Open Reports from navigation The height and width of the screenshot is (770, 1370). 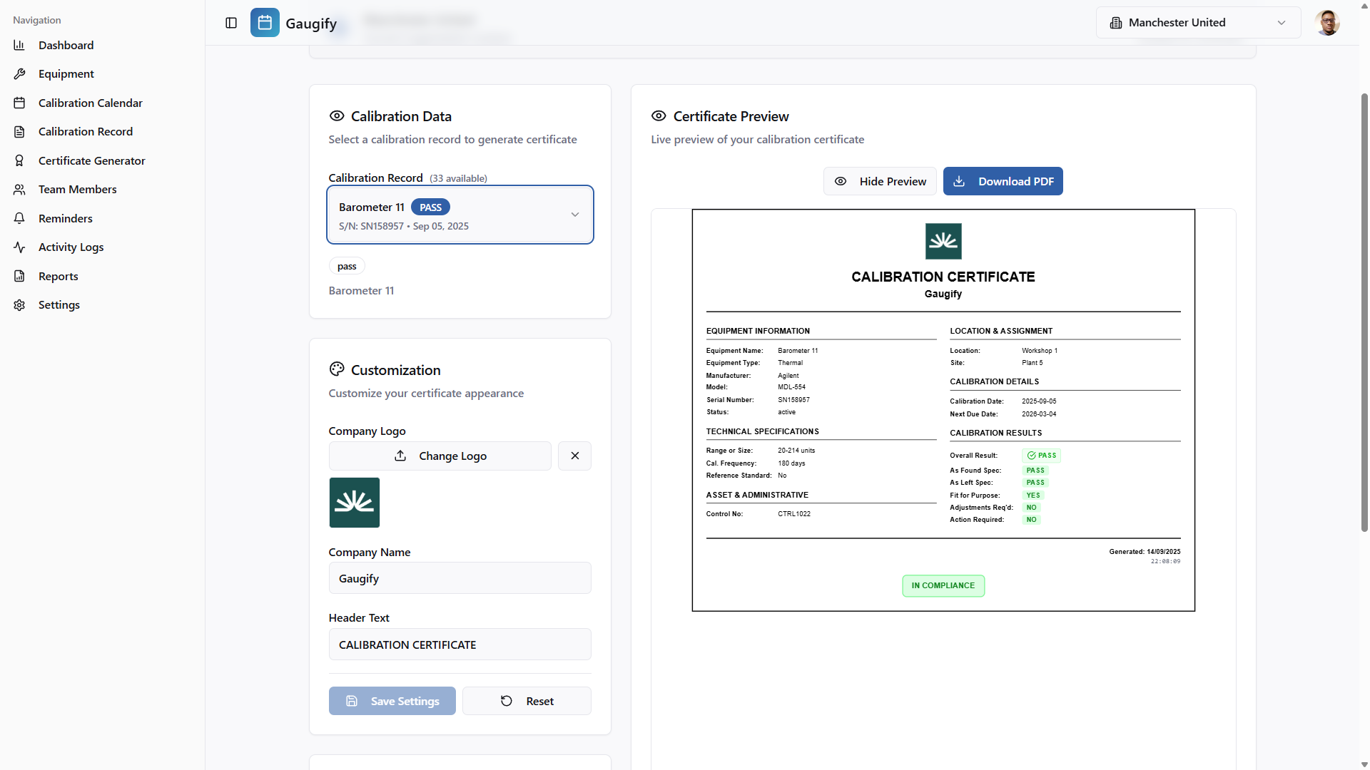(59, 276)
